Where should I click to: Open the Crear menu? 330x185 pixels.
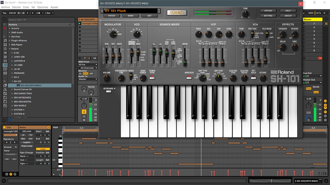[26, 7]
